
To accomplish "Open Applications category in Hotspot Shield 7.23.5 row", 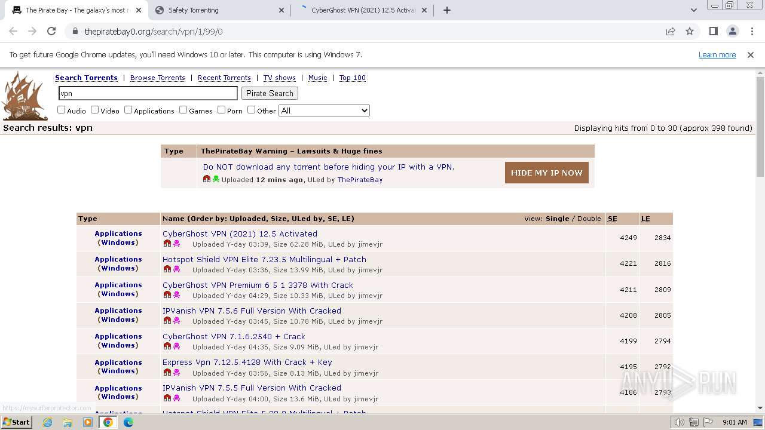I will pyautogui.click(x=118, y=259).
